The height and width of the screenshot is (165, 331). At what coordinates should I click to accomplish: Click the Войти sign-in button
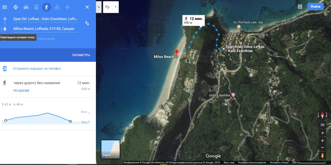316,7
